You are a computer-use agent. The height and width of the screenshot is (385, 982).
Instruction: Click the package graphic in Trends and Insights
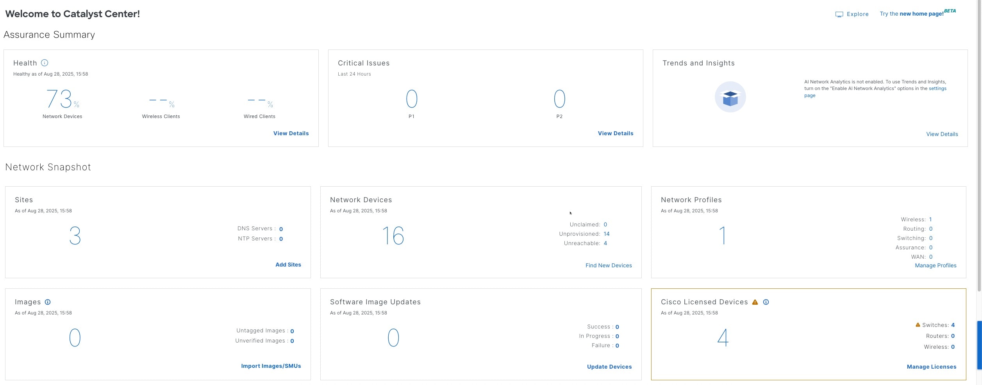[x=730, y=96]
